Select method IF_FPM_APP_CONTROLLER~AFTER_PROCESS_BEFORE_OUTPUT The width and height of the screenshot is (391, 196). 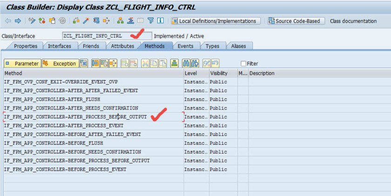[94, 117]
